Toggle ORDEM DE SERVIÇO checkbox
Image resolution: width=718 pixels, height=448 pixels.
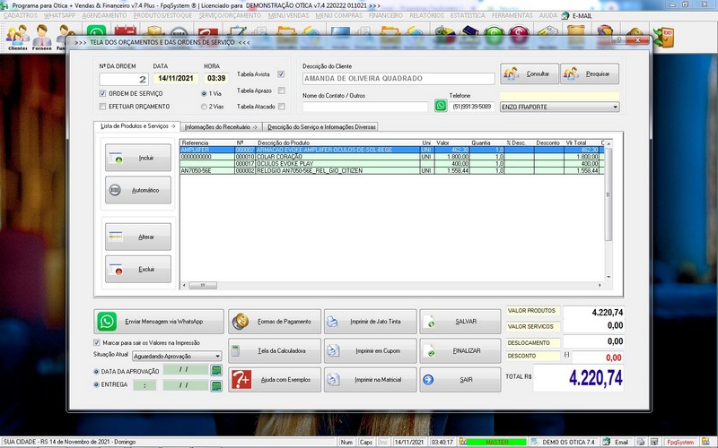[x=102, y=93]
